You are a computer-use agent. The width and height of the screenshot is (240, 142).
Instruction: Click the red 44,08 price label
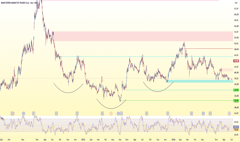236,61
